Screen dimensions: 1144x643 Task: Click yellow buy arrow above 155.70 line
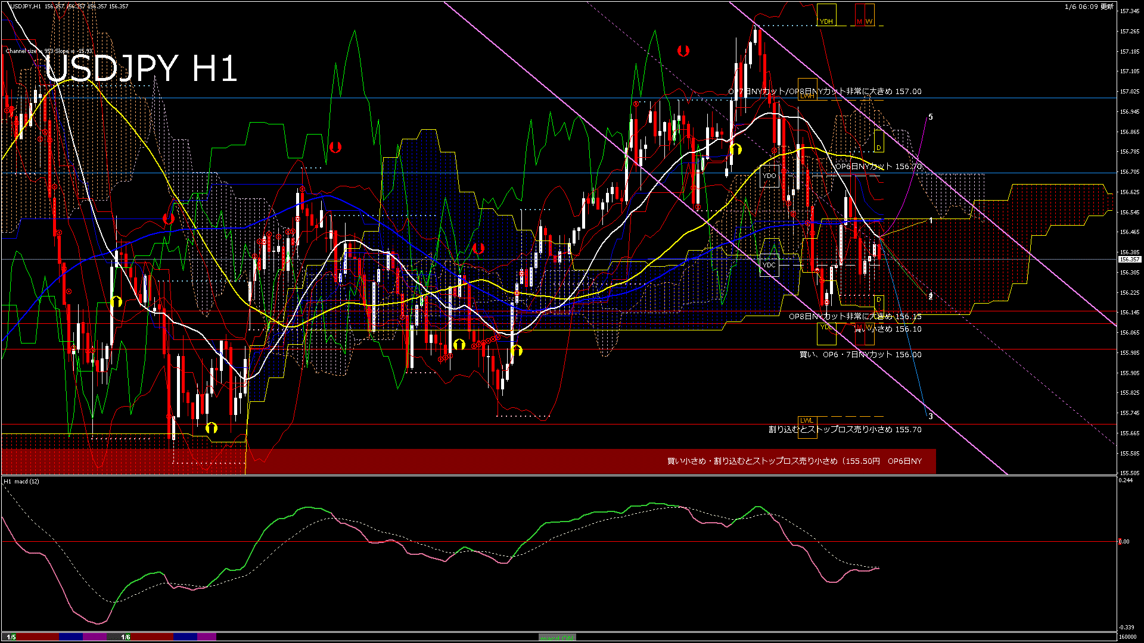click(211, 427)
